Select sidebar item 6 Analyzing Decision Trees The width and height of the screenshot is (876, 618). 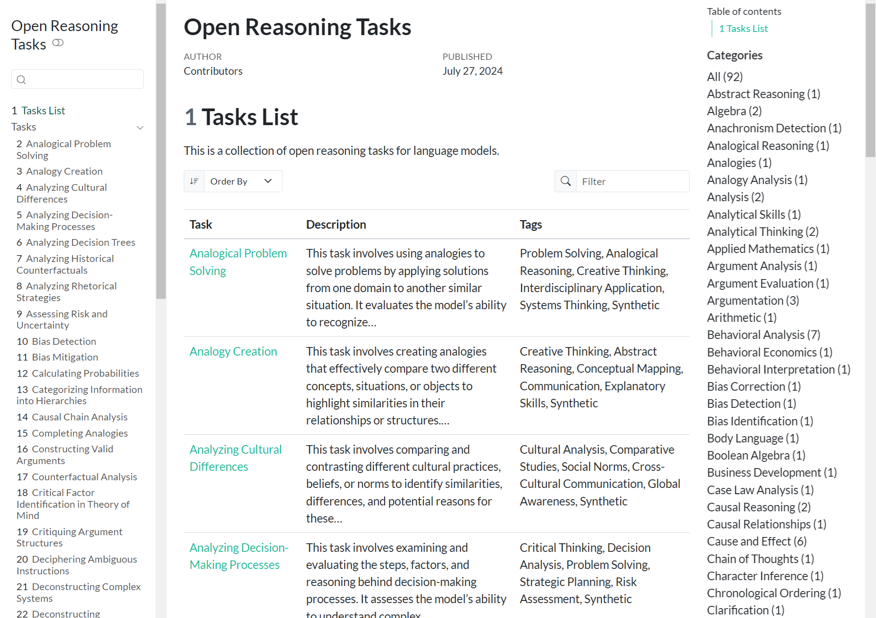76,242
